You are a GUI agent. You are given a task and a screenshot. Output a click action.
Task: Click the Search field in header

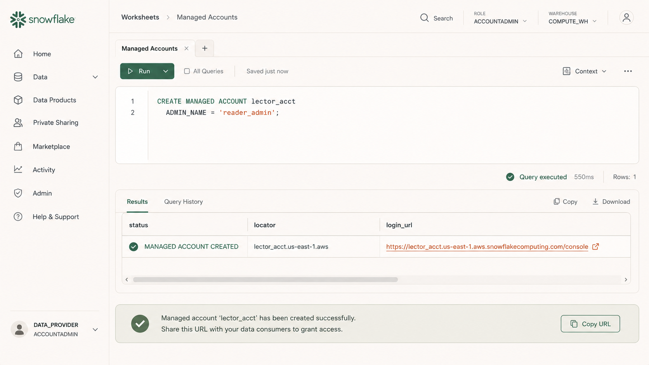pyautogui.click(x=437, y=18)
